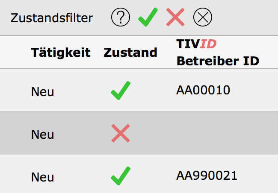The width and height of the screenshot is (278, 193).
Task: Click the blank filter bar space beside the circled X
Action: point(246,18)
